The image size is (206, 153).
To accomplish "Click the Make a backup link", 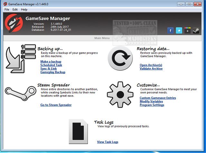I will 51,61.
